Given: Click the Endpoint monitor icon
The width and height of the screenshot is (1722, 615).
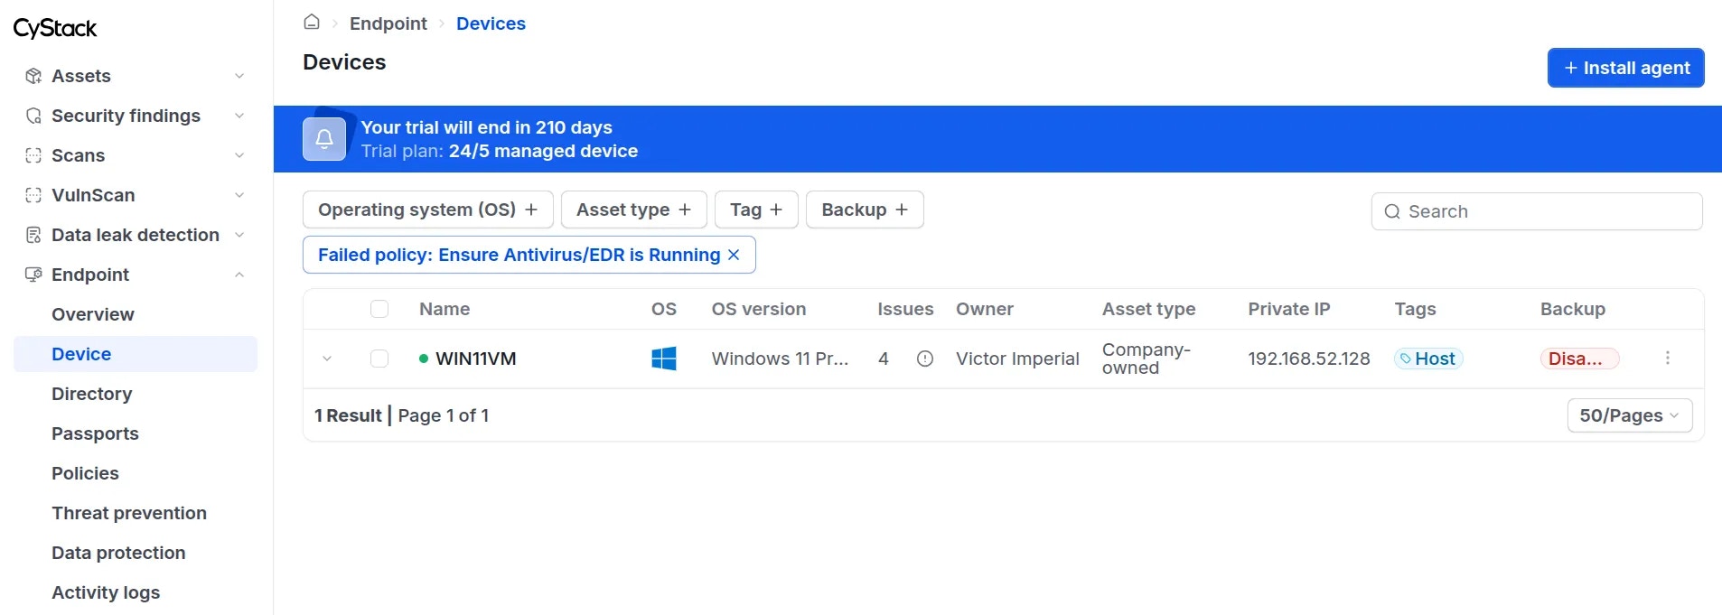Looking at the screenshot, I should pyautogui.click(x=33, y=275).
